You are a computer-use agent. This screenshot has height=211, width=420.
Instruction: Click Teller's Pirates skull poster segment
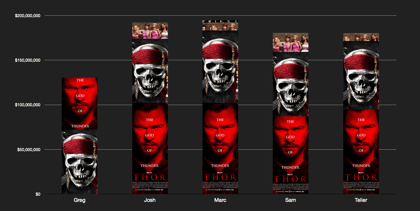pyautogui.click(x=361, y=75)
